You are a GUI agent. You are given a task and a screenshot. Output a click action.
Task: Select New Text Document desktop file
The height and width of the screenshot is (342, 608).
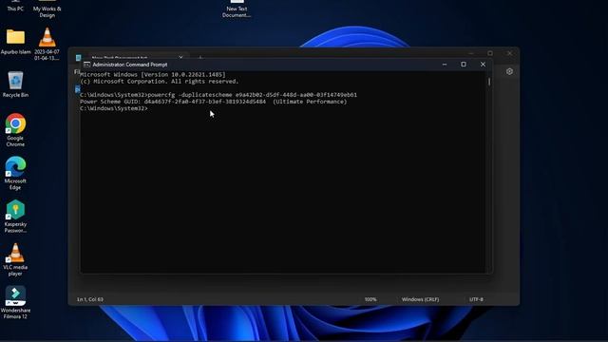237,9
